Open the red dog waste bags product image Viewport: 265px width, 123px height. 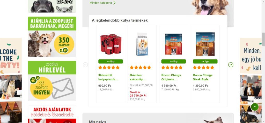pyautogui.click(x=111, y=44)
